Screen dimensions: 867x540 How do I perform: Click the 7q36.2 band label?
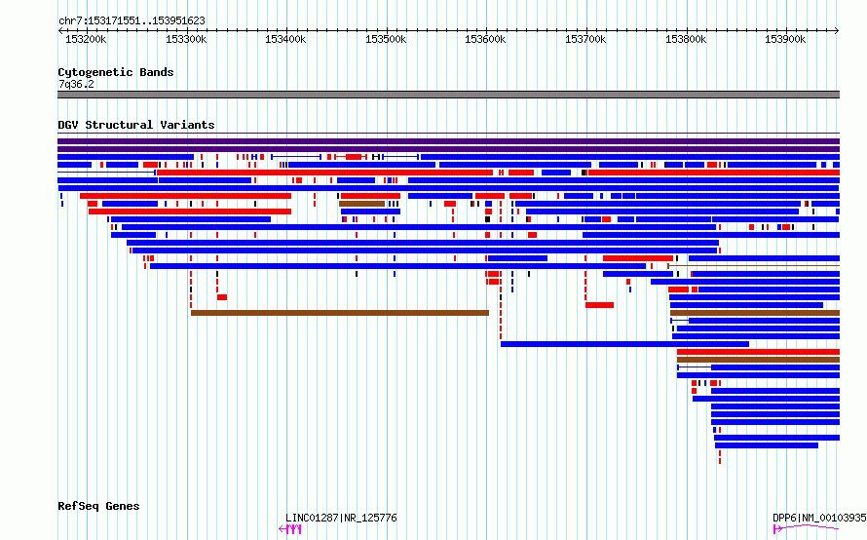pyautogui.click(x=76, y=85)
